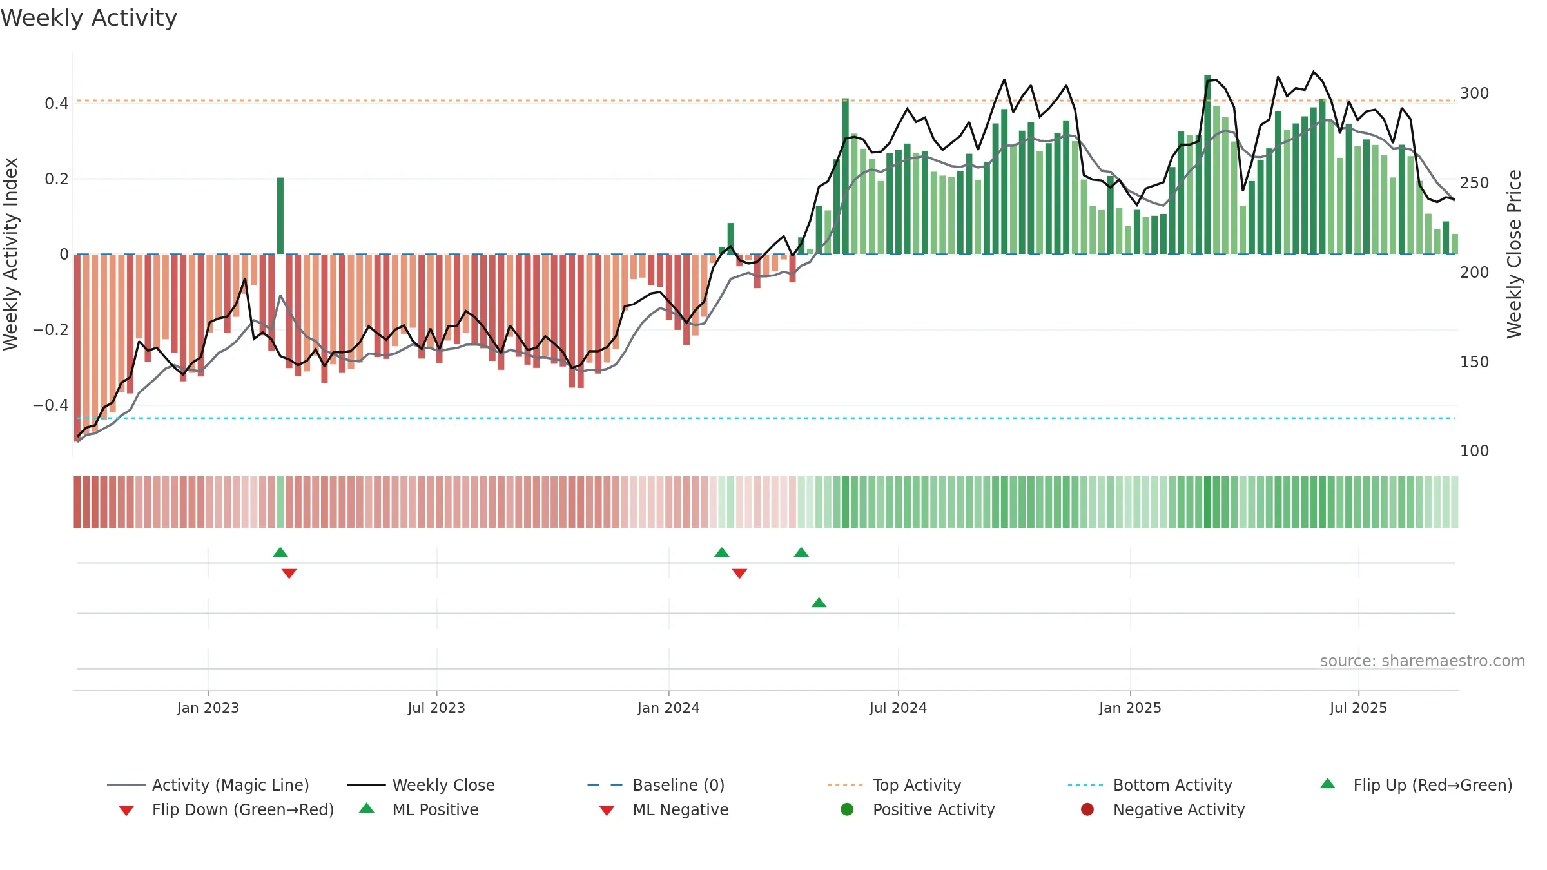Screen dimensions: 1547x870
Task: Click the Baseline (0) dashed blue line sample
Action: click(605, 785)
